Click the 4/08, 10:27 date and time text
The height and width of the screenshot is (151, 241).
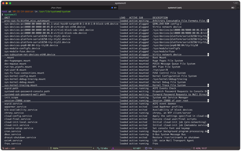(201, 148)
